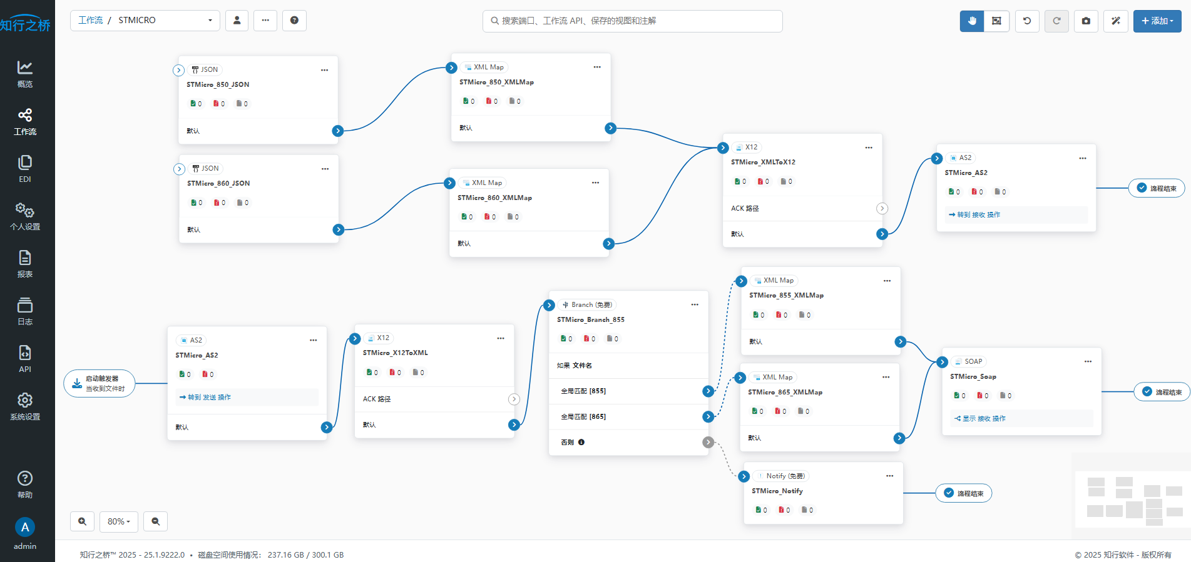Click the magic wand auto-layout icon
This screenshot has height=562, width=1191.
click(x=1115, y=21)
